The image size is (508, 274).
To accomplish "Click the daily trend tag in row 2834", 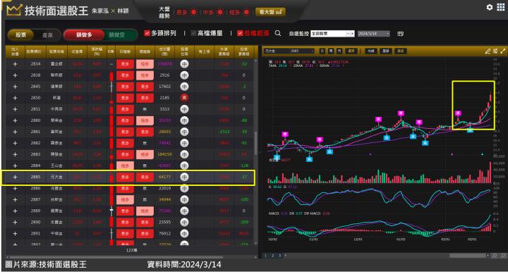I will 125,64.
